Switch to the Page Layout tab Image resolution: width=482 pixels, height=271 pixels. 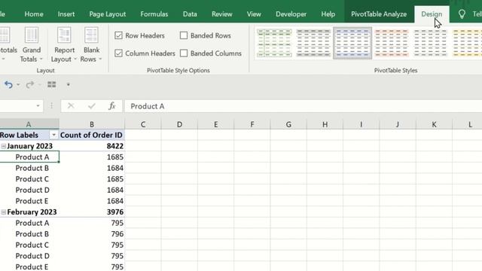[107, 14]
